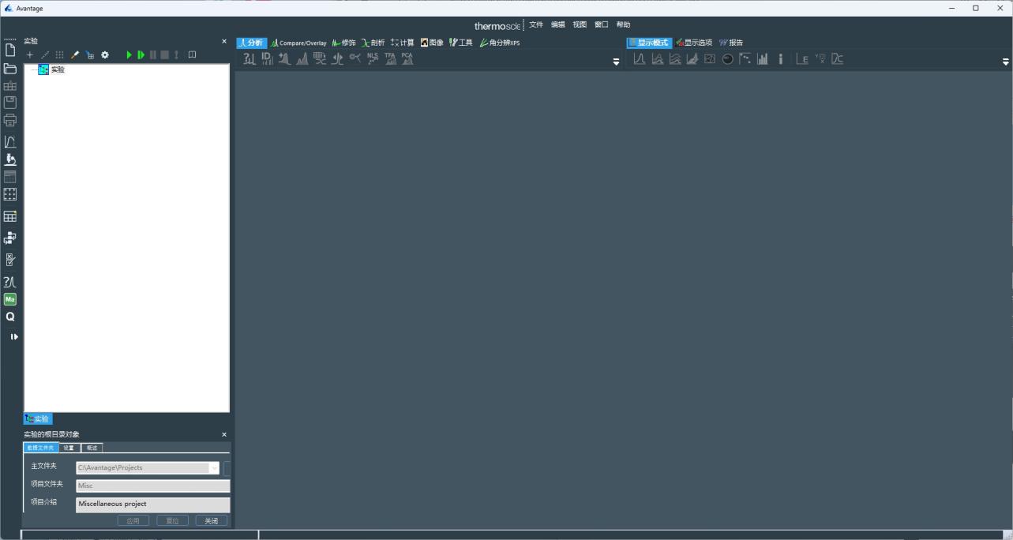Open the 文件 menu

536,24
